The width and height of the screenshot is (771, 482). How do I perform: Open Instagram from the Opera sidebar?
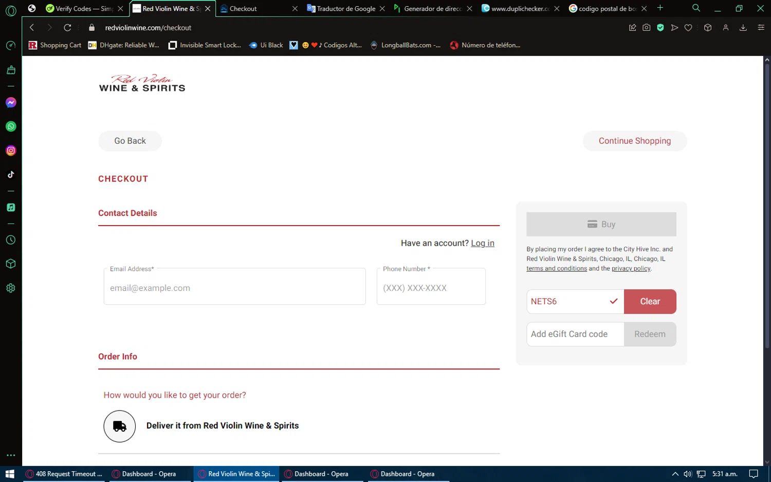(x=11, y=151)
